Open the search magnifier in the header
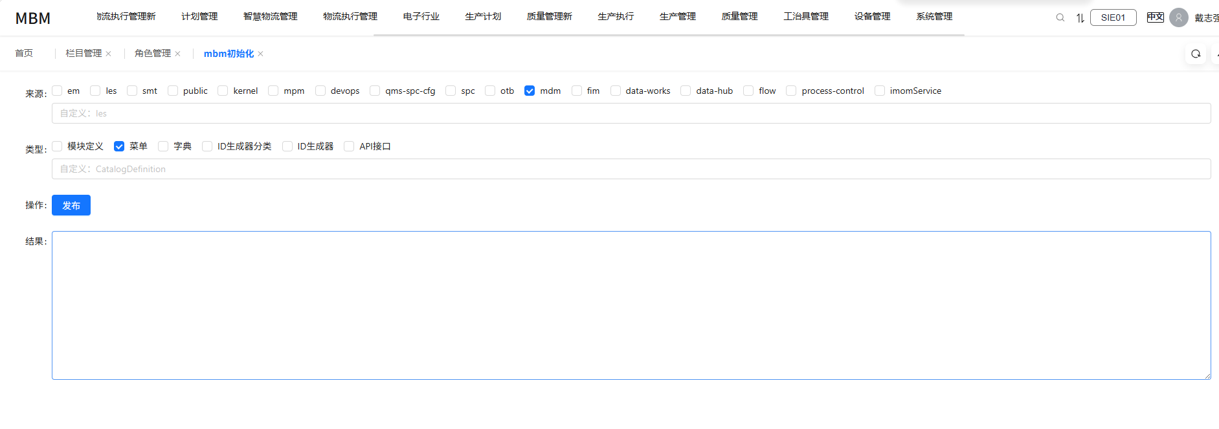Image resolution: width=1219 pixels, height=429 pixels. [1060, 17]
